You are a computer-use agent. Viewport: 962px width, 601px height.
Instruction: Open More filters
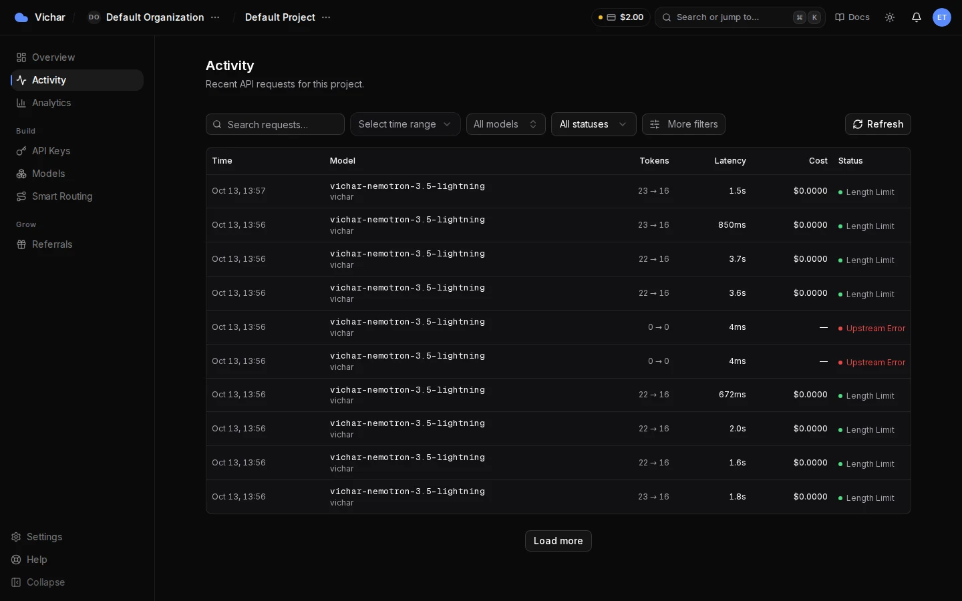[x=683, y=124]
